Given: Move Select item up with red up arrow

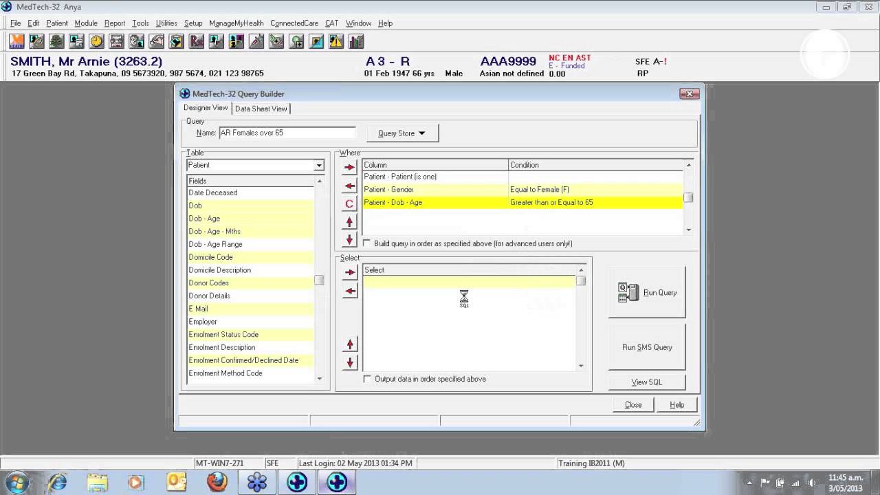Looking at the screenshot, I should [x=350, y=344].
